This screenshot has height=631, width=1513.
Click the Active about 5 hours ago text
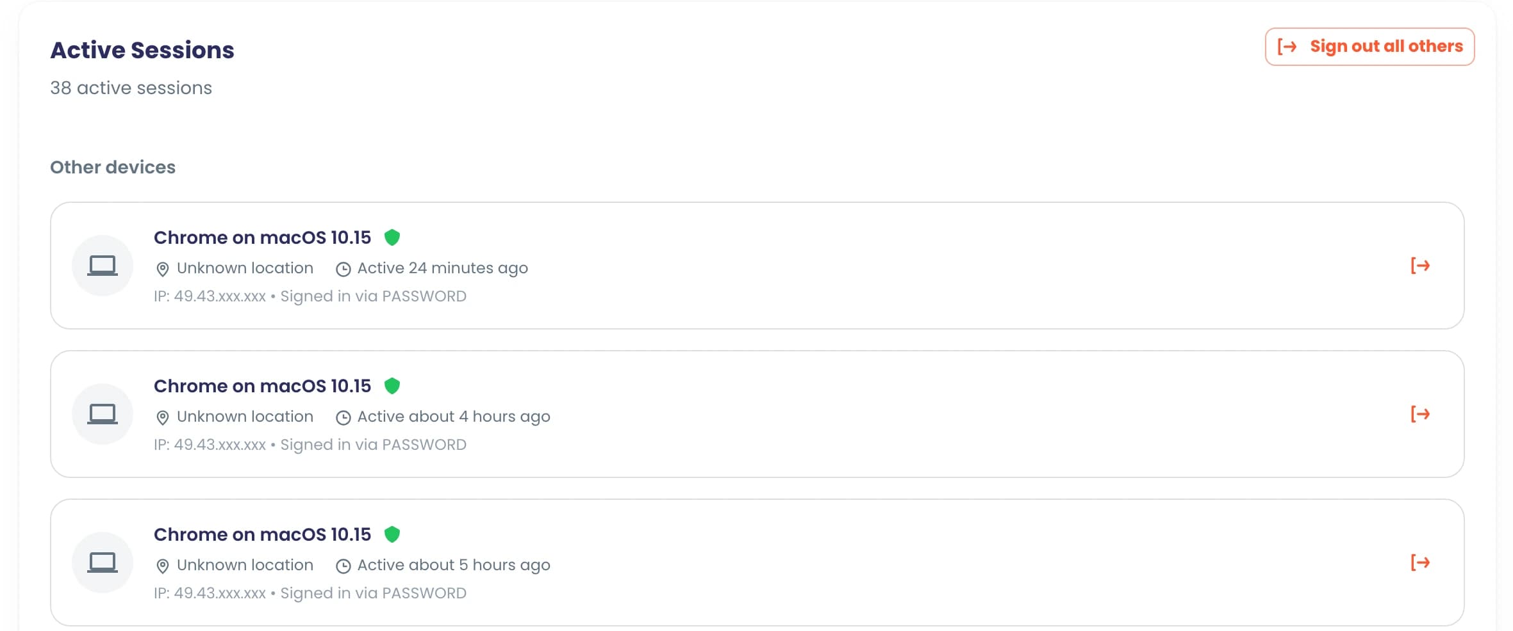tap(454, 565)
